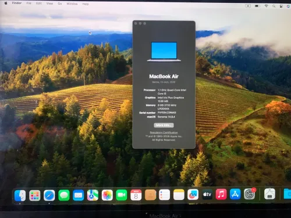Open the blue folder in Dock
The width and height of the screenshot is (291, 218).
[288, 194]
